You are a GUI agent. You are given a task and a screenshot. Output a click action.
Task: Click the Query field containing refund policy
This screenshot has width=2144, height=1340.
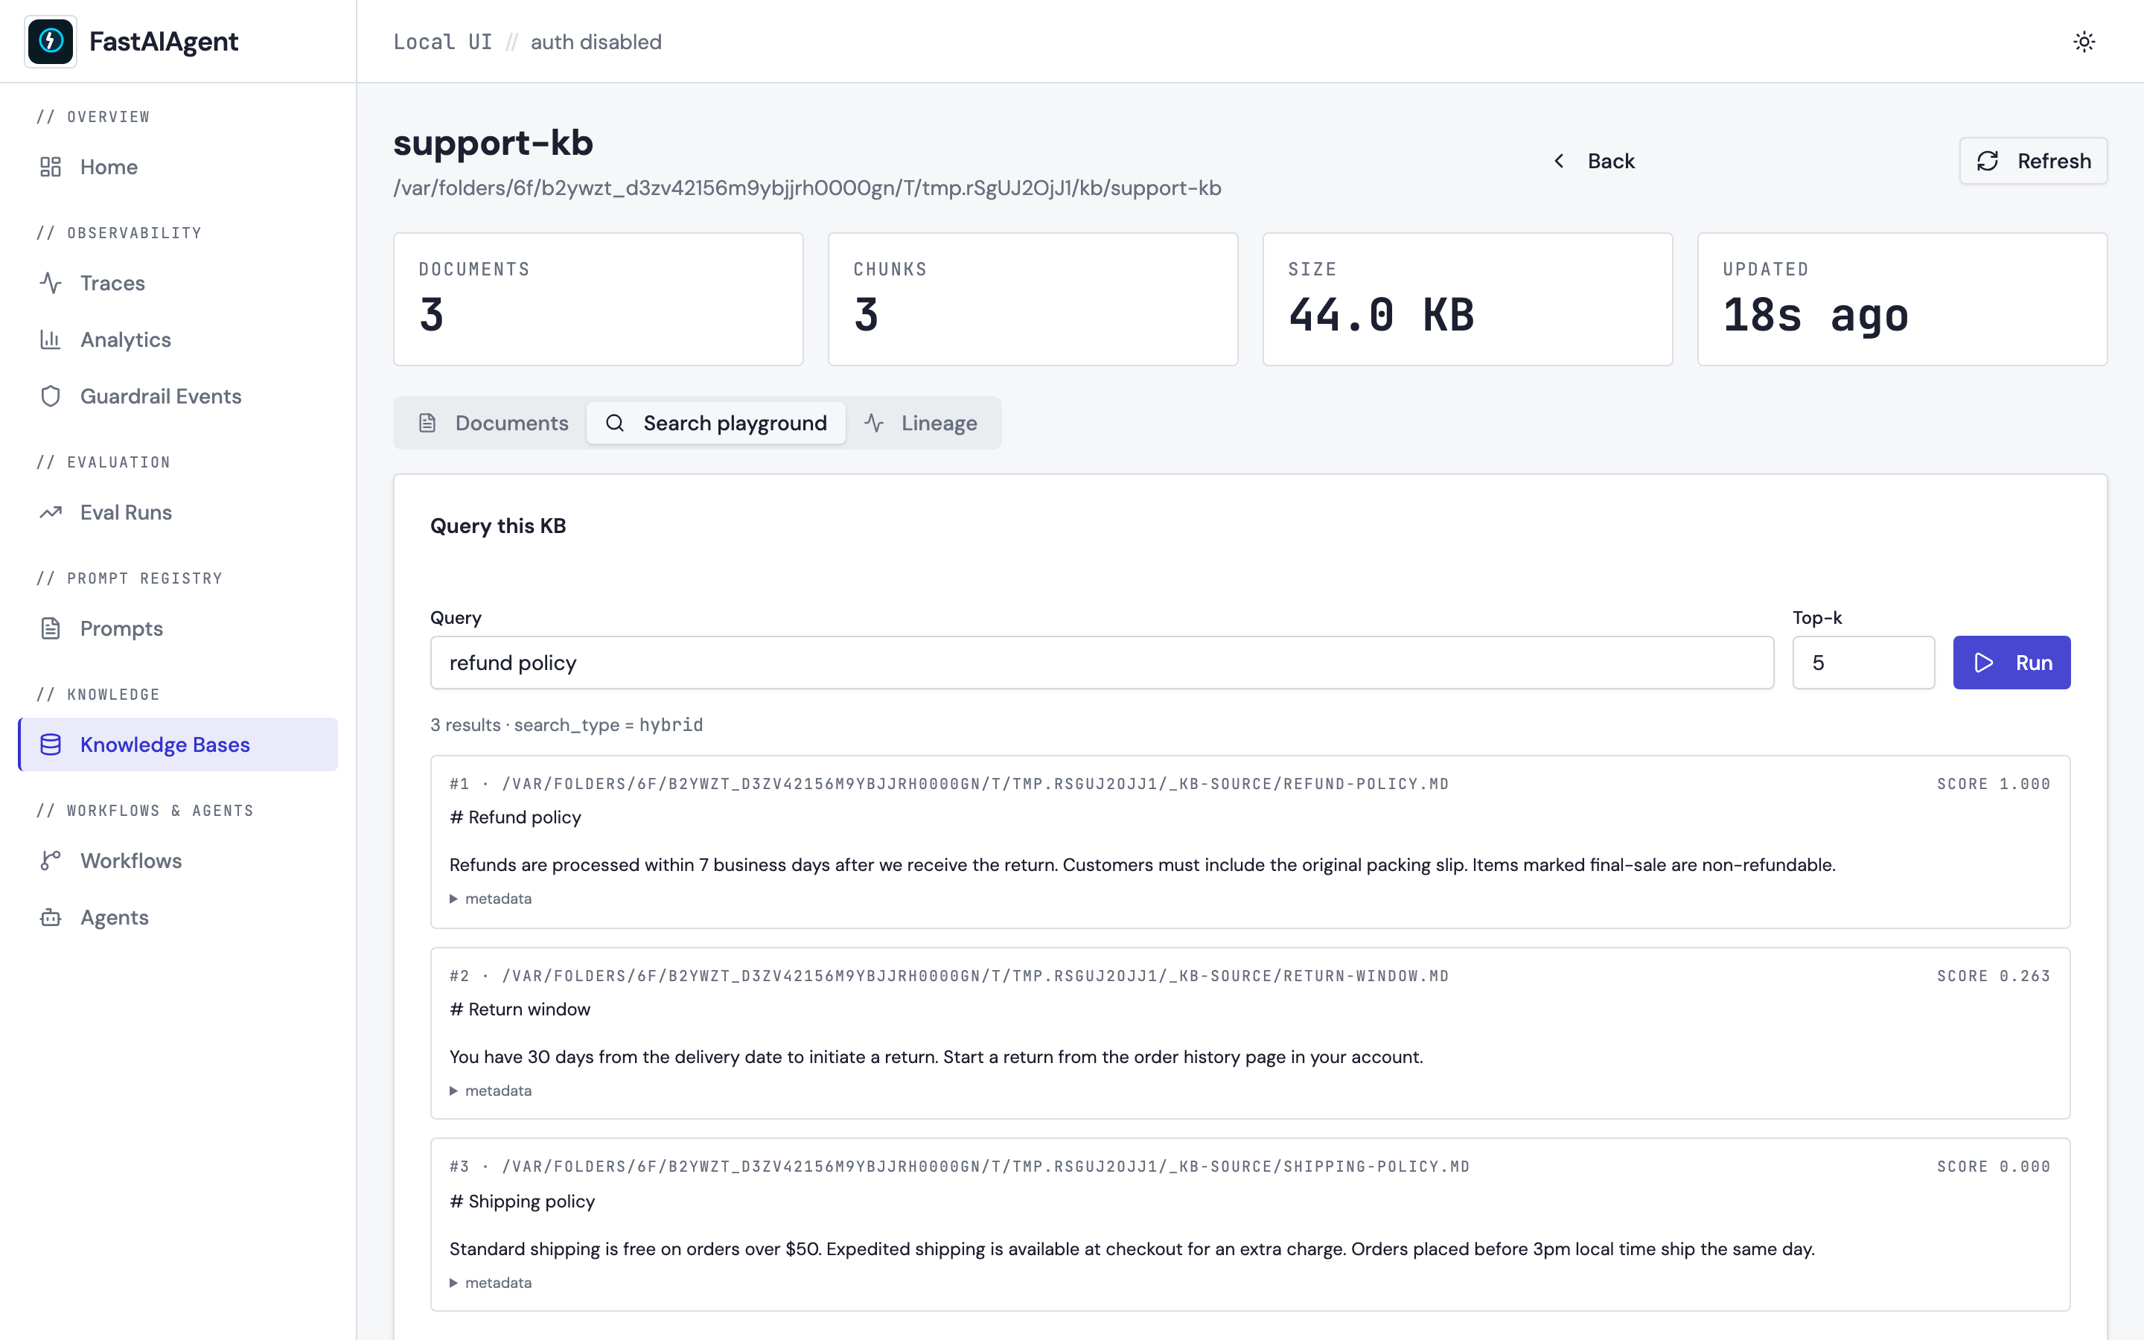(x=1101, y=663)
